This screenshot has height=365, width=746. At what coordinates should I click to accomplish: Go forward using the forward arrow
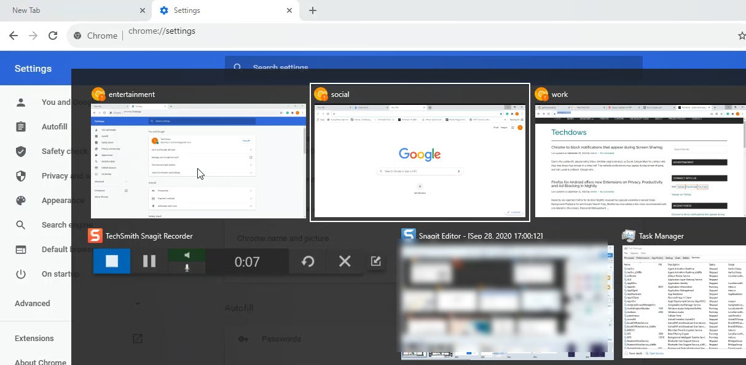pyautogui.click(x=33, y=36)
